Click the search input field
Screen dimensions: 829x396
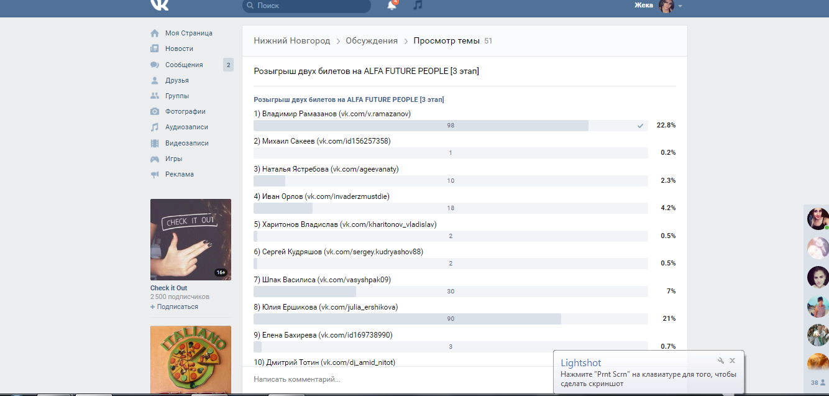(306, 6)
